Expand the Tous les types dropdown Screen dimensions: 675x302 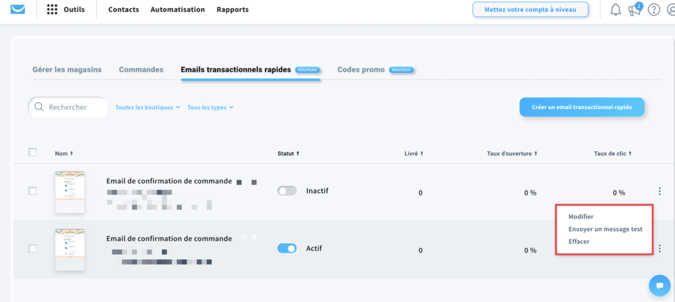[x=210, y=107]
